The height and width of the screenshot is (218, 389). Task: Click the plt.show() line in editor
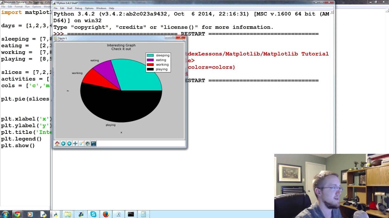point(18,146)
